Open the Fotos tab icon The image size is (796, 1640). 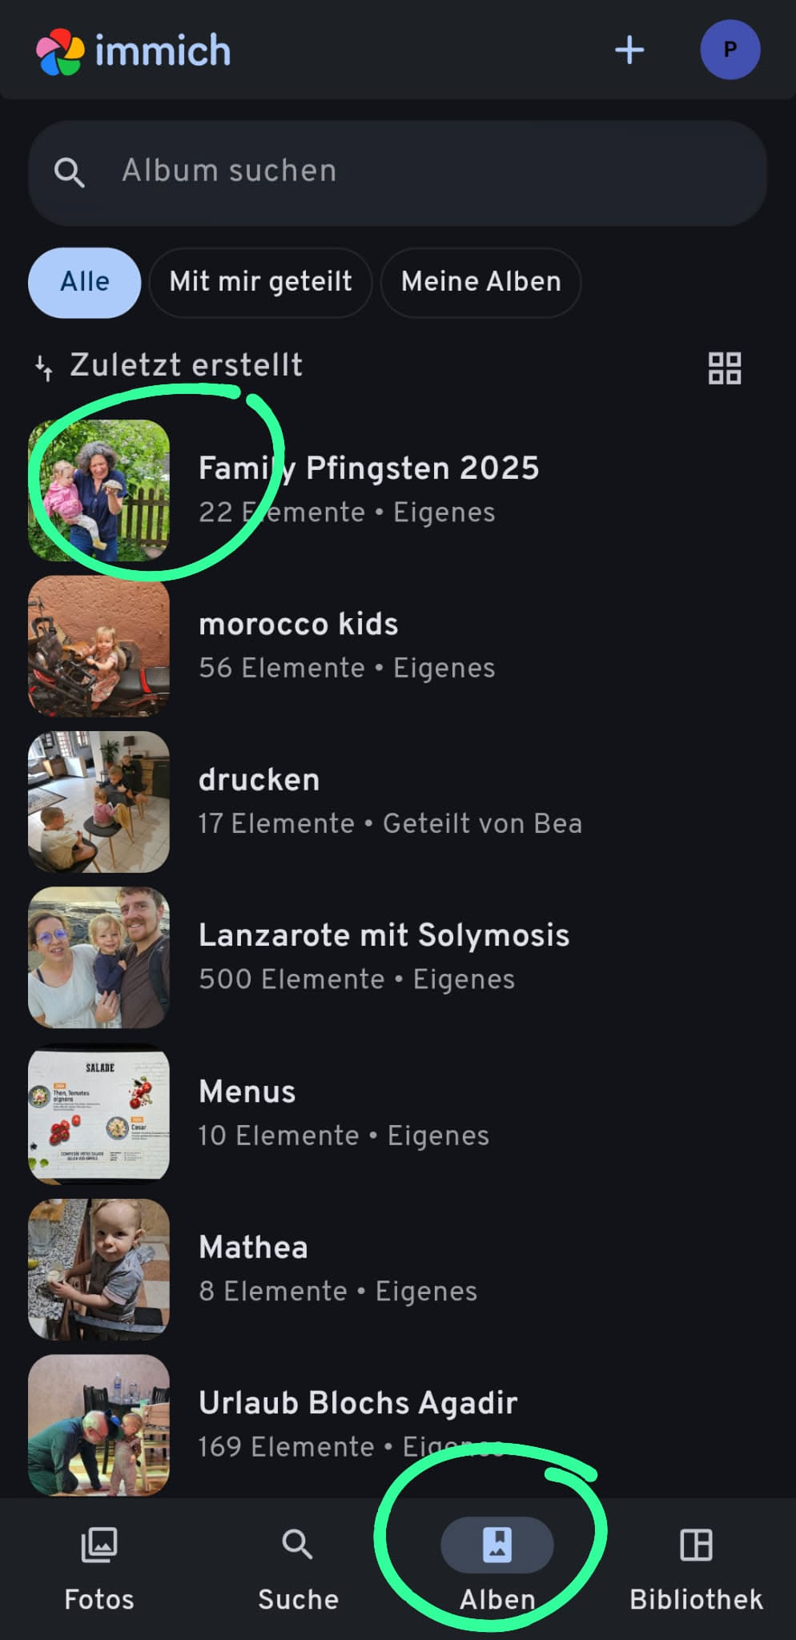click(99, 1546)
